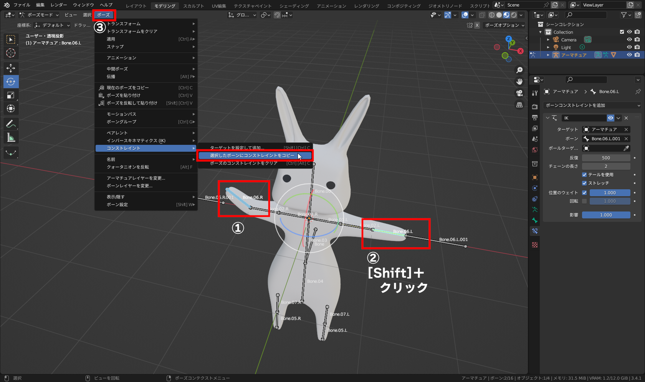Expand the Camera item in the outliner
Screen dimensions: 645x382
pyautogui.click(x=548, y=39)
